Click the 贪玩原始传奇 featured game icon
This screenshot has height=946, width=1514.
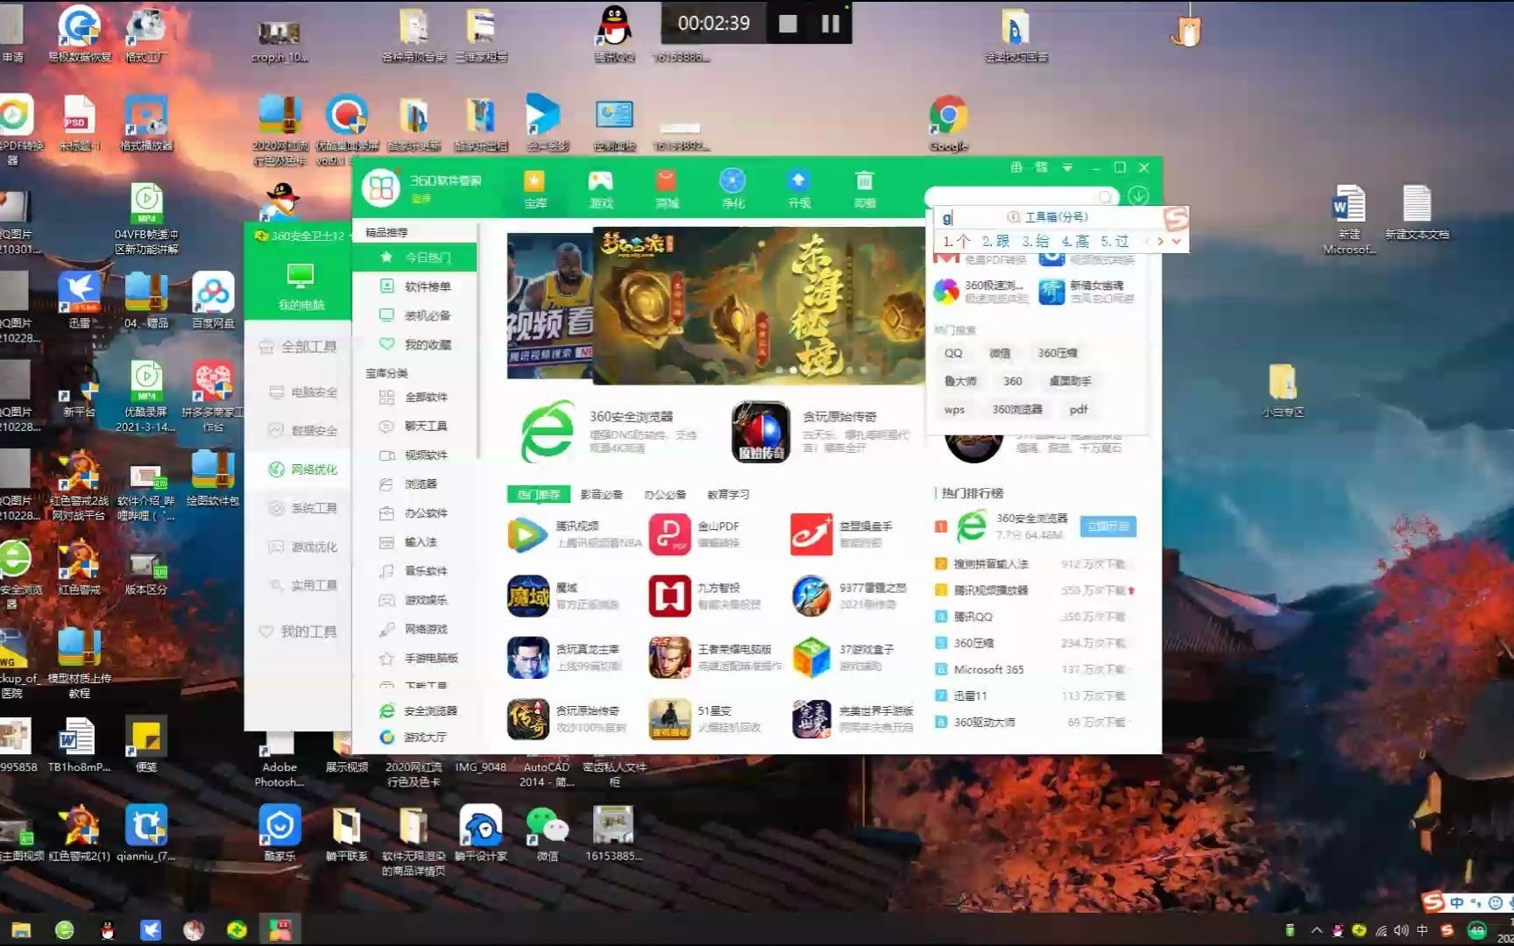(761, 432)
